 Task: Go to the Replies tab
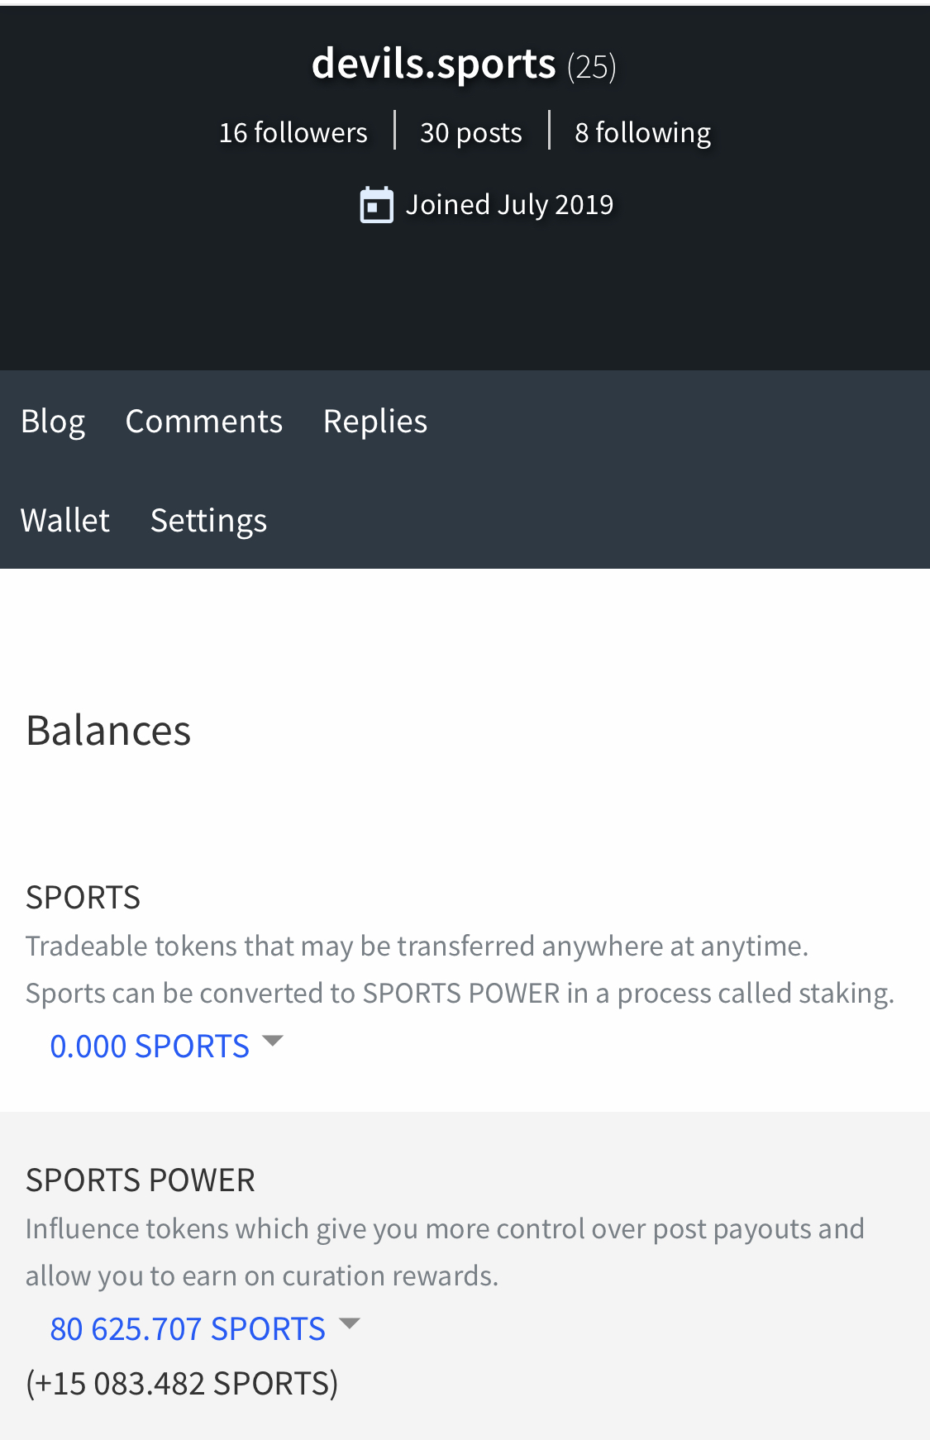375,422
